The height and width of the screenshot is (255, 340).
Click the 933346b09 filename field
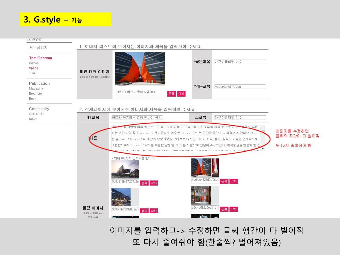click(125, 210)
